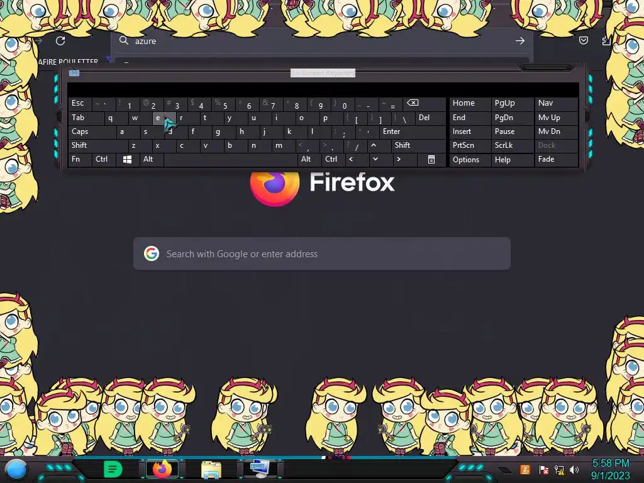Tap the Tab key
This screenshot has height=483, width=644.
click(86, 118)
